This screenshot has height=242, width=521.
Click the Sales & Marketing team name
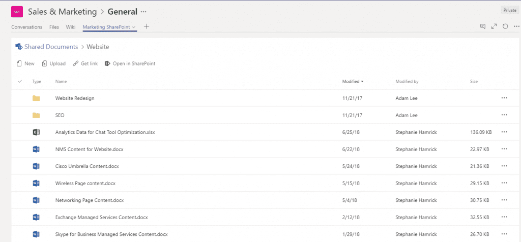tap(63, 12)
